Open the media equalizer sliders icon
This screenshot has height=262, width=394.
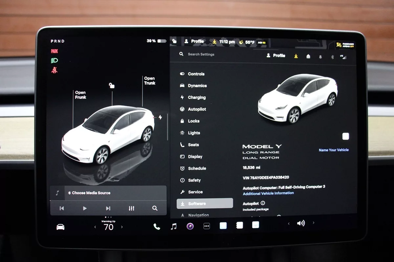click(132, 208)
